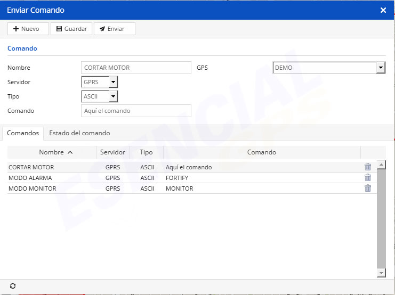Switch to the Comandos tab
This screenshot has width=395, height=295.
pos(23,133)
